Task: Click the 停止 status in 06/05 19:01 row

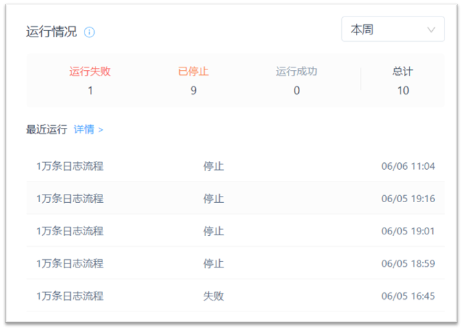Action: (213, 231)
